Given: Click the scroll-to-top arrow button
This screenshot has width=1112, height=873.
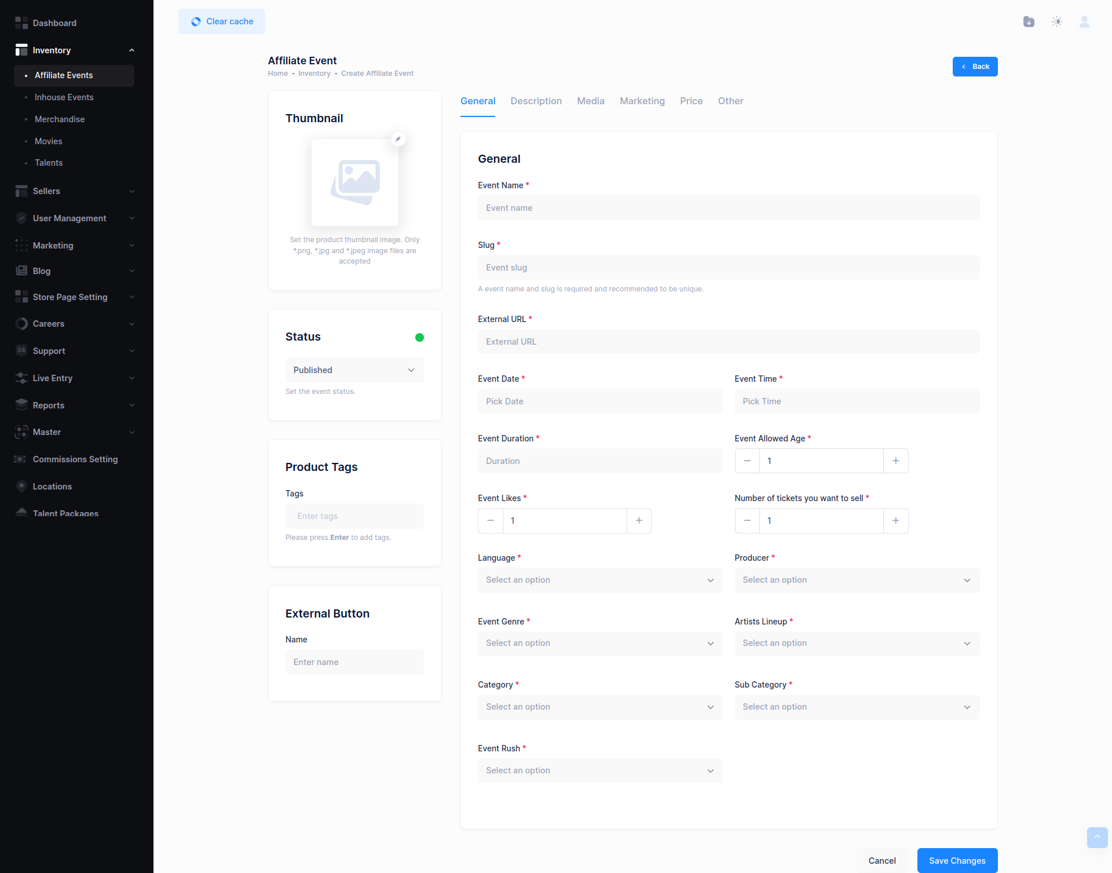Looking at the screenshot, I should (x=1096, y=837).
